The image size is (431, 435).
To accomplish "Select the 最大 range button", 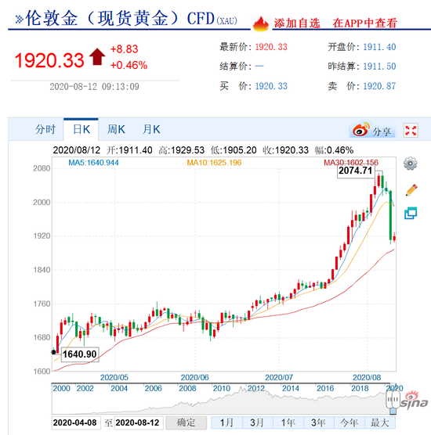I will (379, 422).
